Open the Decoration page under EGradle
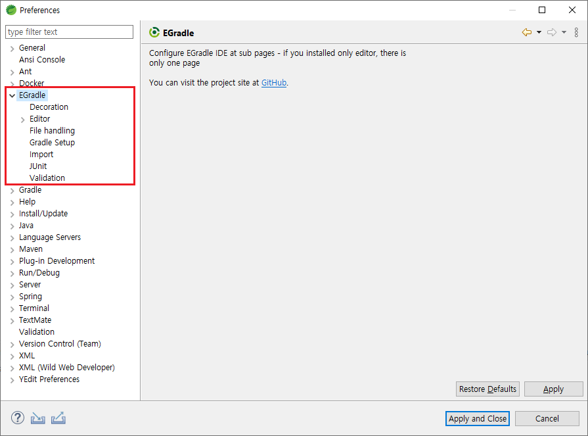The width and height of the screenshot is (588, 436). [49, 107]
